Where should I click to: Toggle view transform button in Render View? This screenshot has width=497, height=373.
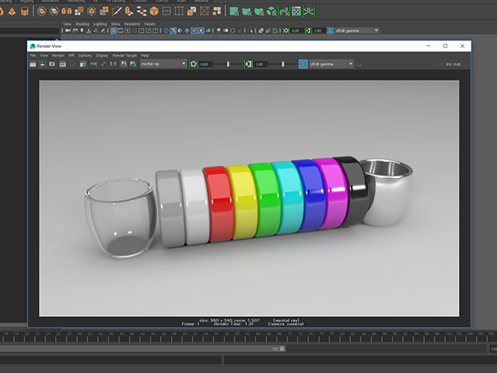pyautogui.click(x=303, y=64)
